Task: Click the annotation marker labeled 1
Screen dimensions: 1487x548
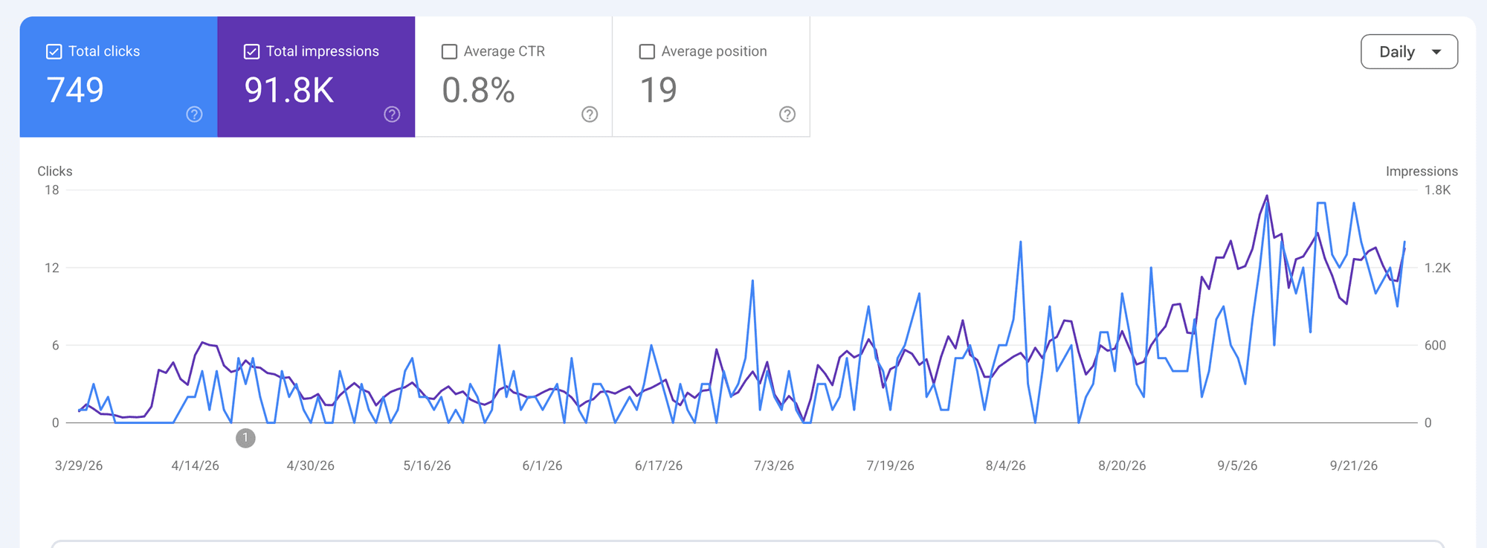Action: (245, 438)
